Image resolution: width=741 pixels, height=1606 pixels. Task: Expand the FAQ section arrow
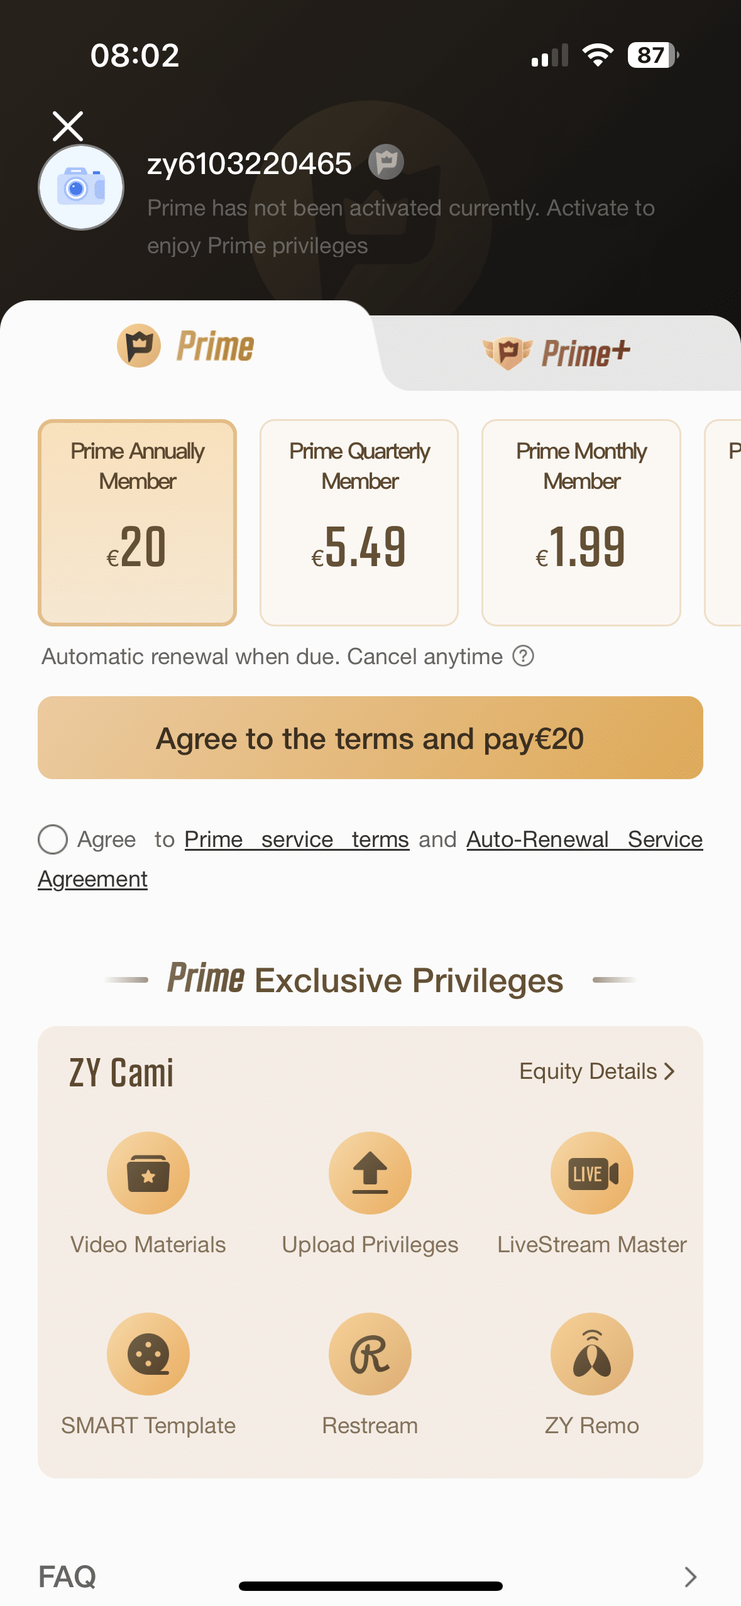690,1576
